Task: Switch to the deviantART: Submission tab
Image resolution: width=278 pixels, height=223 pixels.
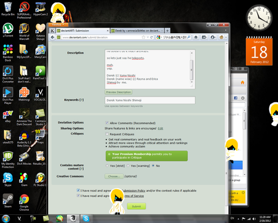Action: tap(83, 31)
